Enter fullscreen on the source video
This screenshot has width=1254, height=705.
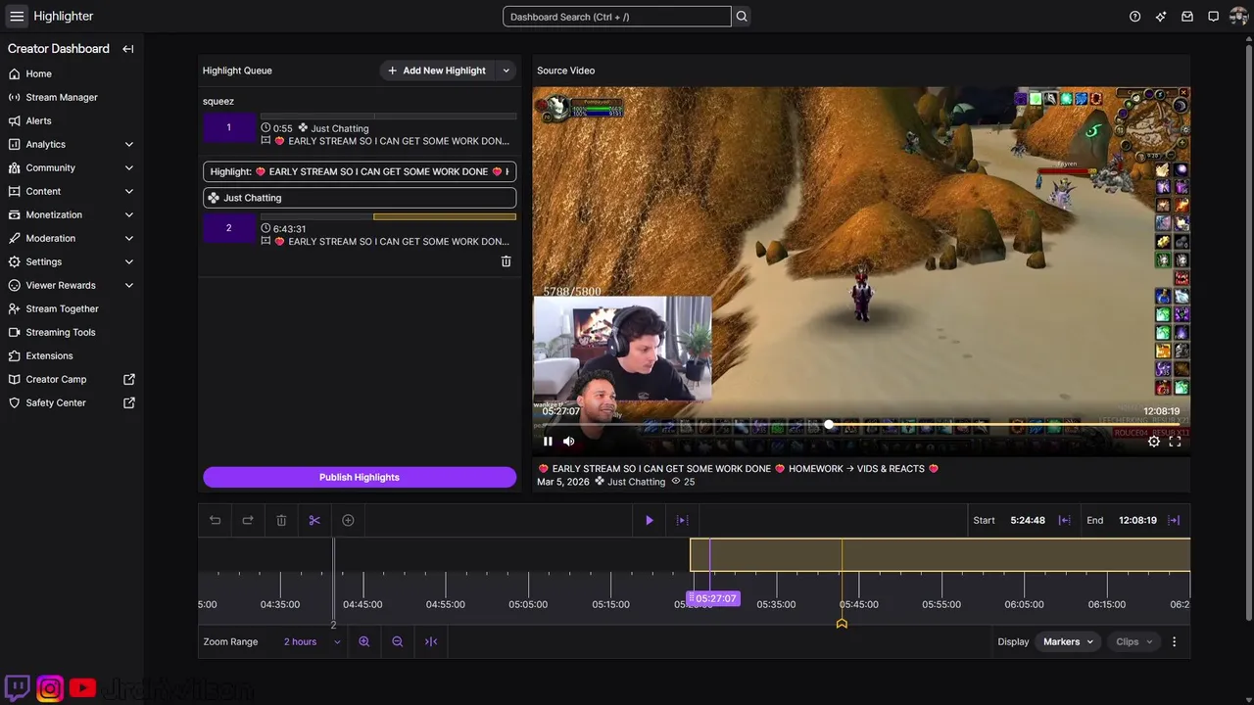click(1175, 442)
